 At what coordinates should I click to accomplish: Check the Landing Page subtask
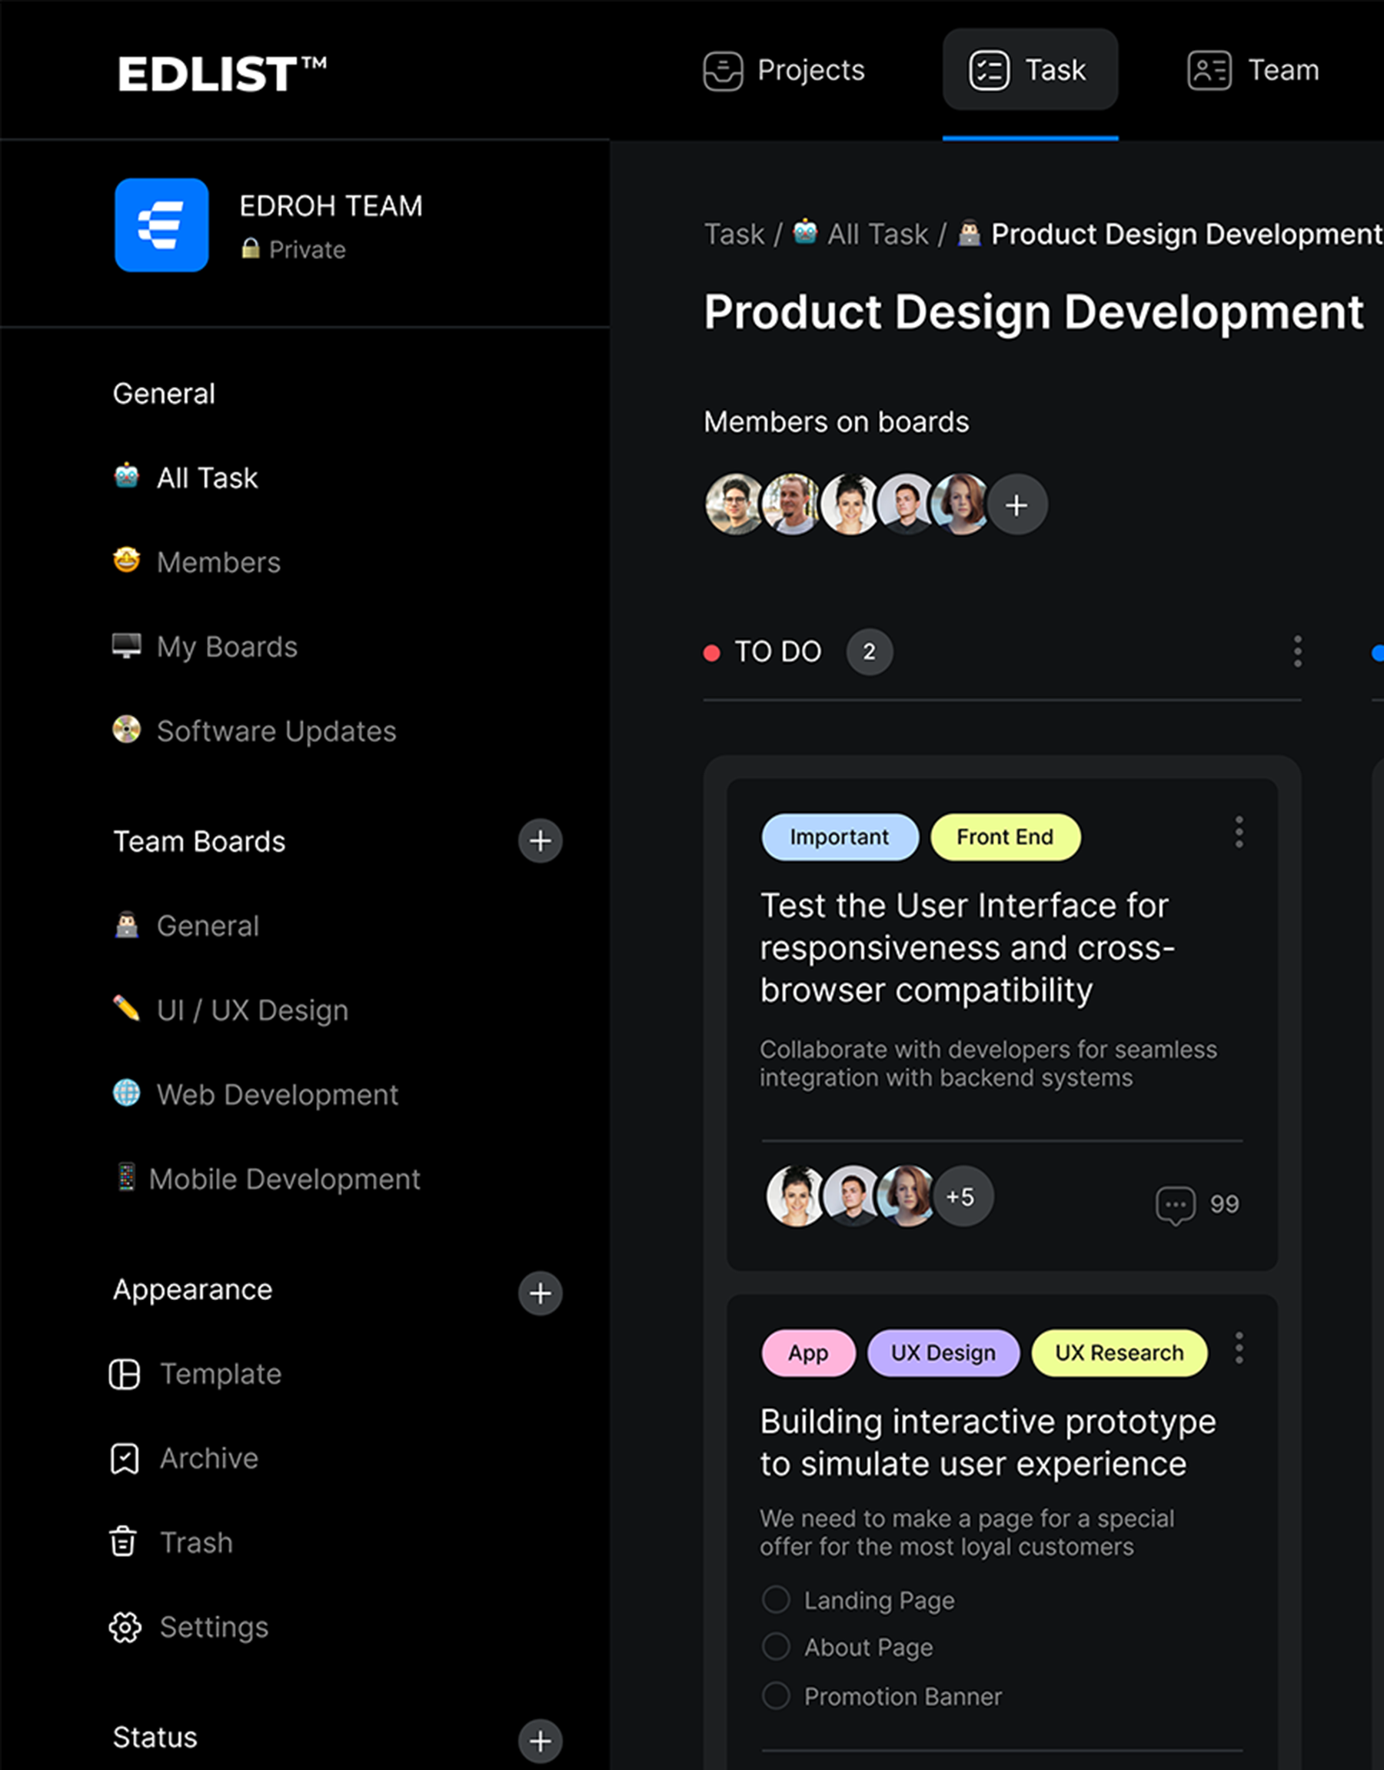(776, 1599)
